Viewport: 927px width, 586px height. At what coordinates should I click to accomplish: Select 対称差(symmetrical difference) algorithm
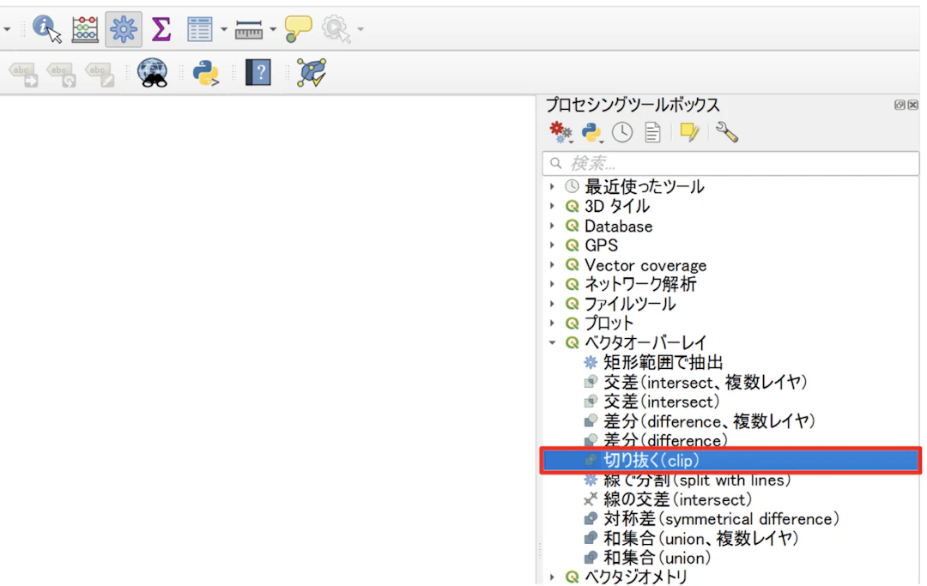point(721,519)
